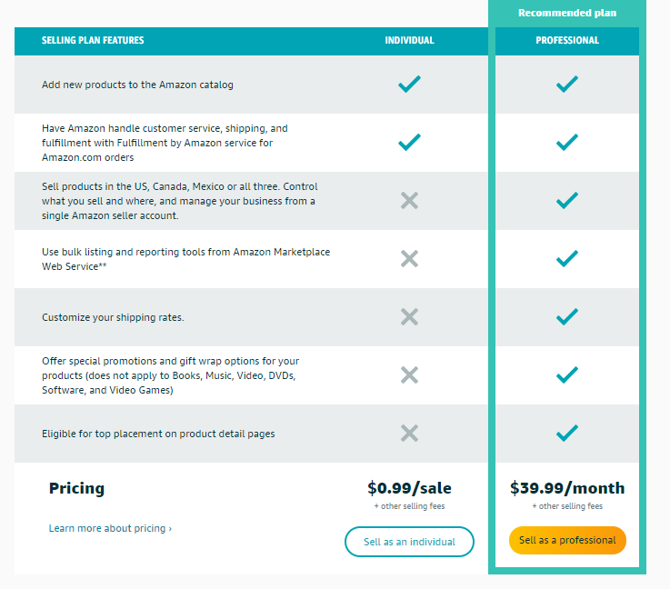Click Professional checkmark for adding new products
Viewport: 670px width, 589px height.
[x=567, y=85]
